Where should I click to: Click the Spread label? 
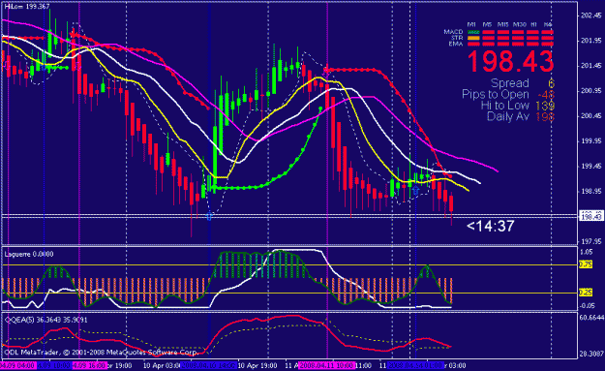(510, 83)
